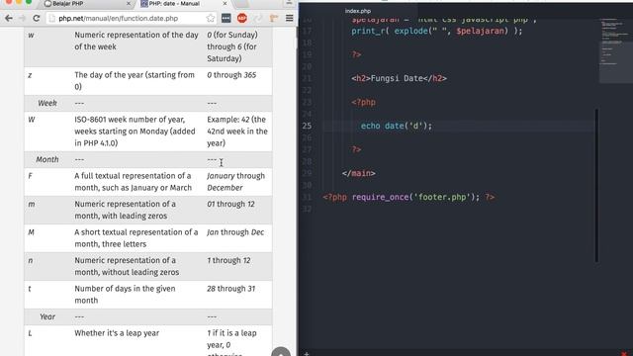Click the 'w' format character cell
This screenshot has width=633, height=356.
[x=31, y=36]
